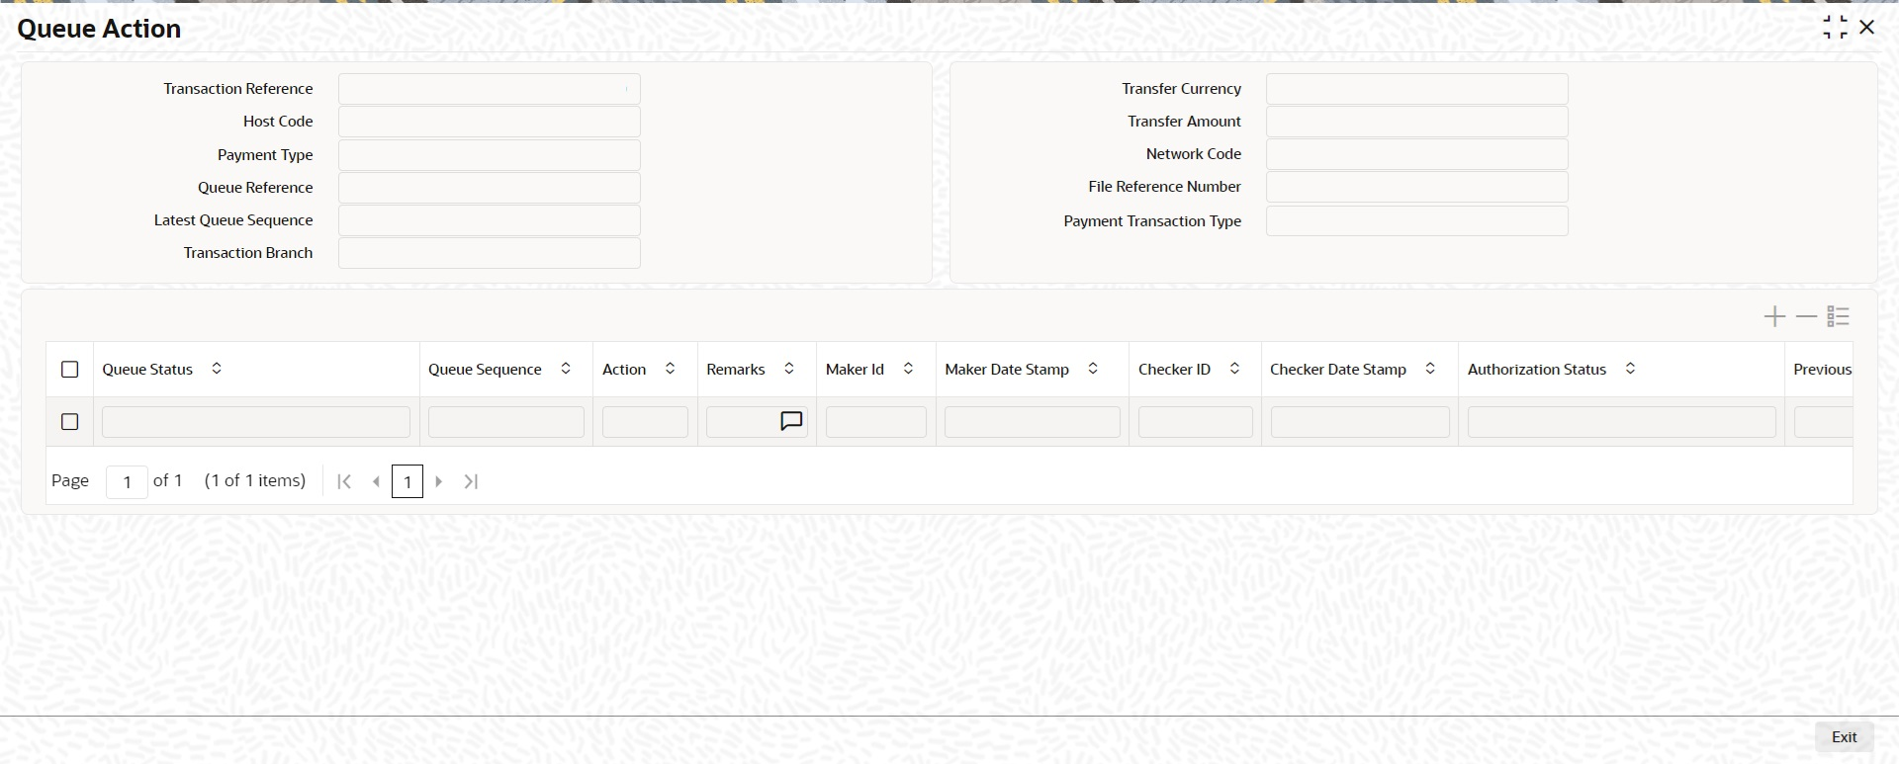The height and width of the screenshot is (764, 1899).
Task: Collapse the Queue Action window to smaller size
Action: 1835,28
